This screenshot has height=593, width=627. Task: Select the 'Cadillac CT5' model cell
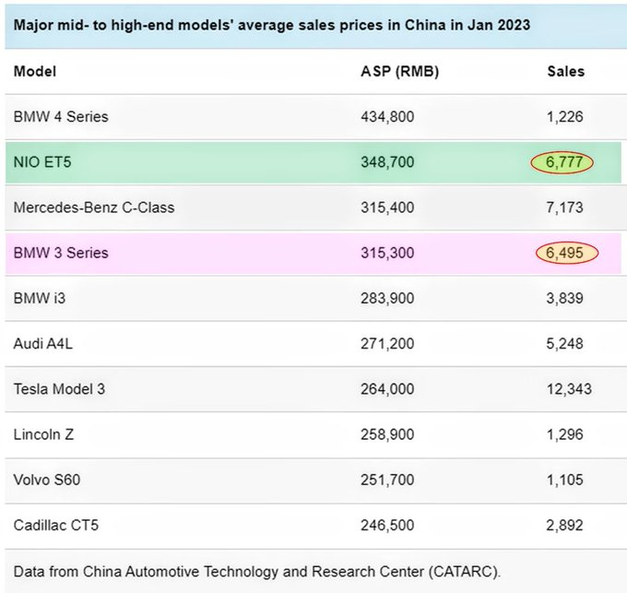point(56,526)
